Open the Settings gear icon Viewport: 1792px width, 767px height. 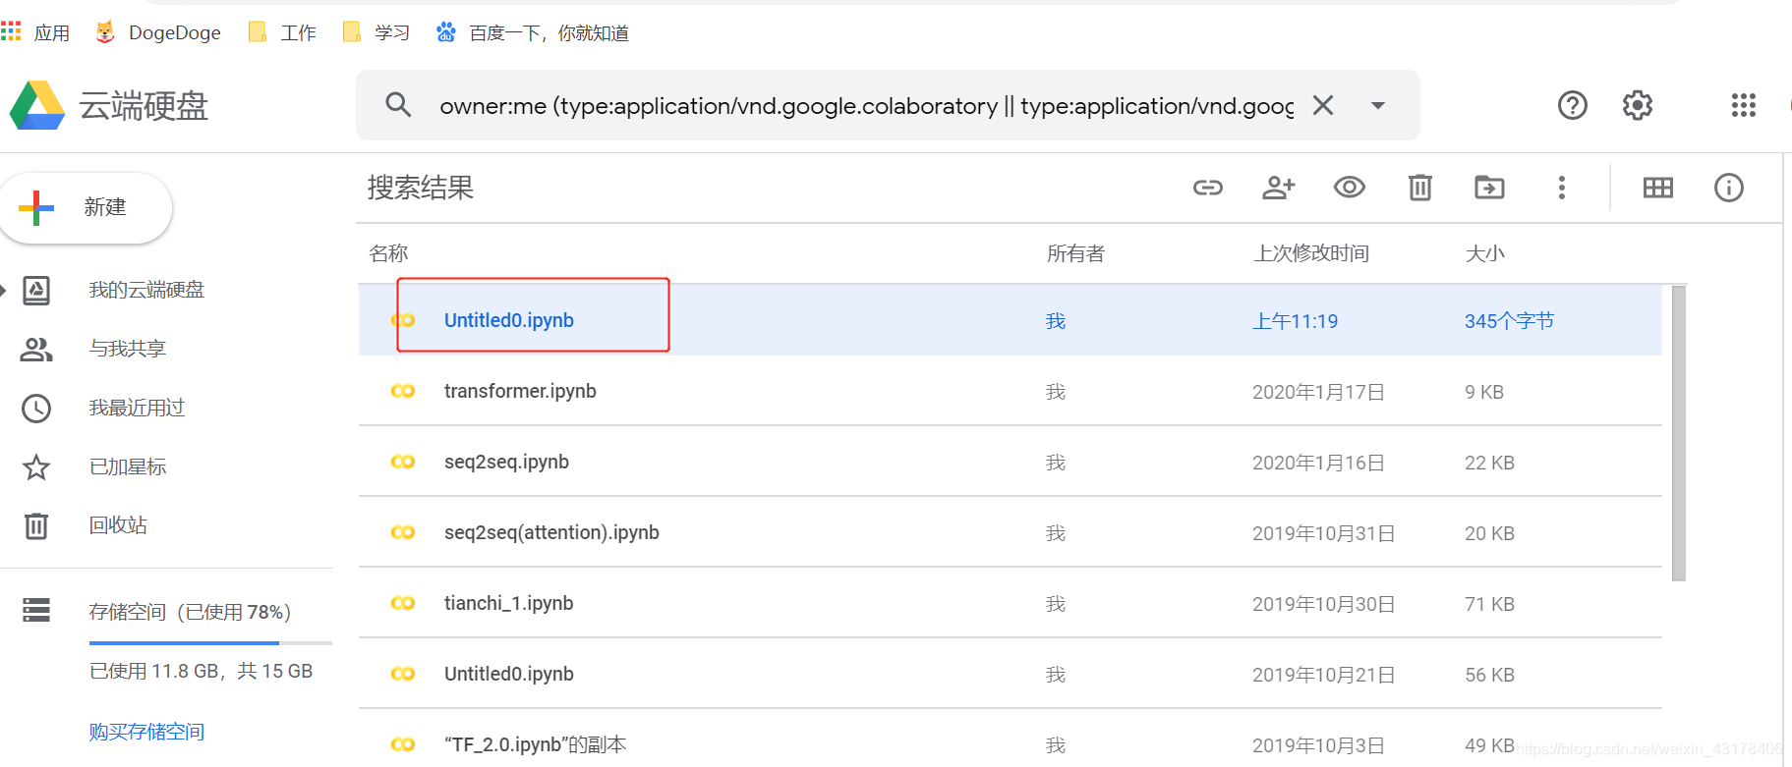point(1638,105)
